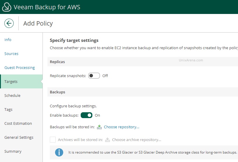Toggle the Replicate snapshots switch

(94, 76)
